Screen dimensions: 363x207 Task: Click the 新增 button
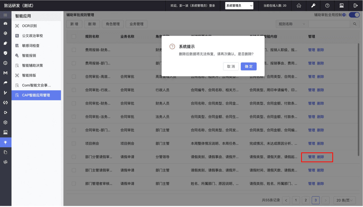74,24
